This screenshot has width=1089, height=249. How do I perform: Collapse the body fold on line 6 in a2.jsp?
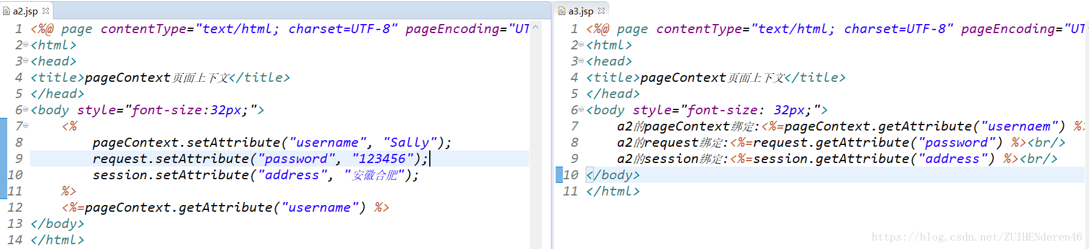pos(26,109)
